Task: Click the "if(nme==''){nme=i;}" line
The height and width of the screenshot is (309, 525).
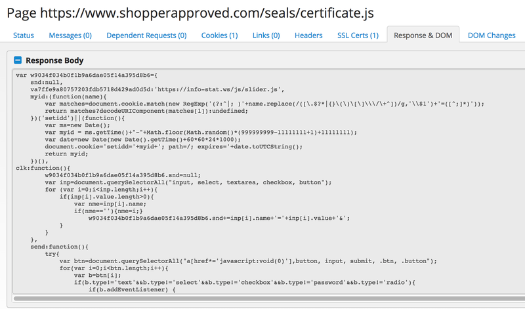Action: [108, 211]
